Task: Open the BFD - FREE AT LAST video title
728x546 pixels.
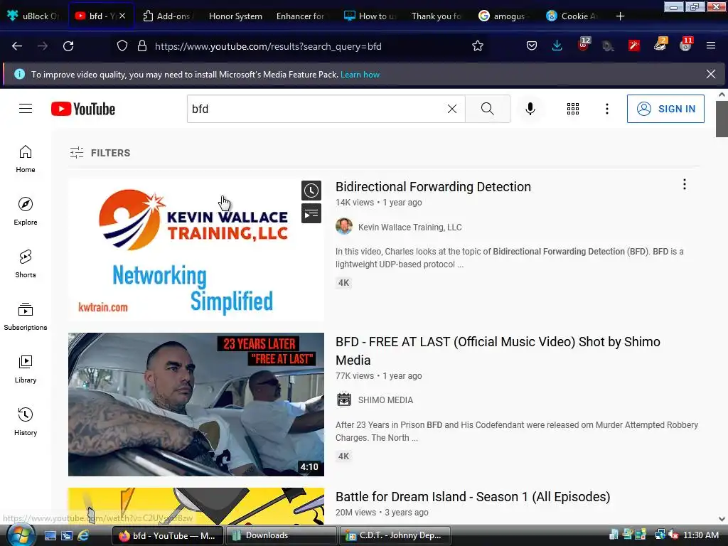Action: point(498,351)
